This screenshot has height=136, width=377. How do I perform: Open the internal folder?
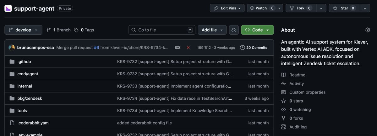coord(25,86)
